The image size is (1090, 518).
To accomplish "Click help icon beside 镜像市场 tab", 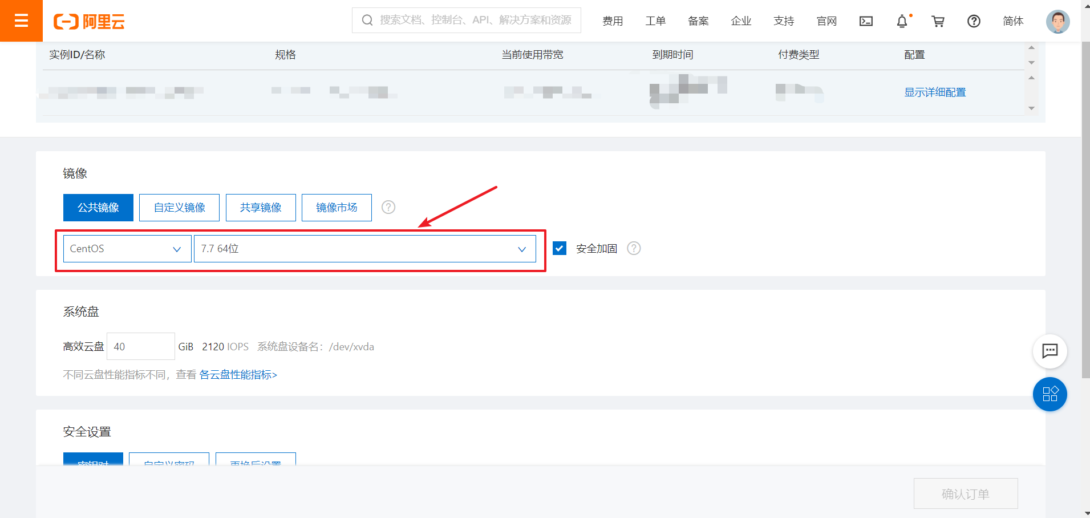I will [x=388, y=207].
